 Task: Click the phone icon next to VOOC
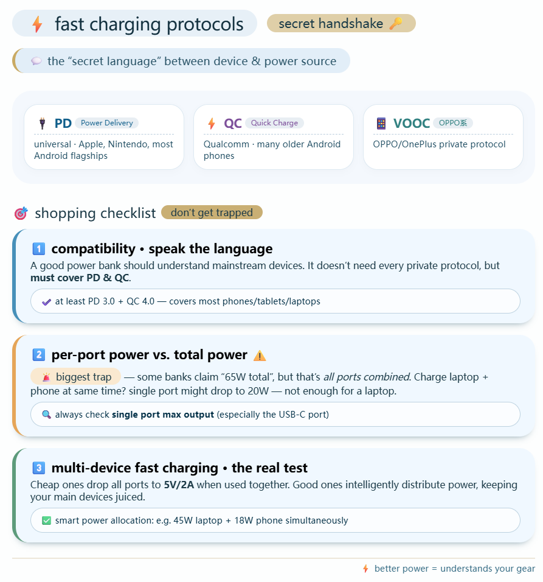(x=381, y=124)
